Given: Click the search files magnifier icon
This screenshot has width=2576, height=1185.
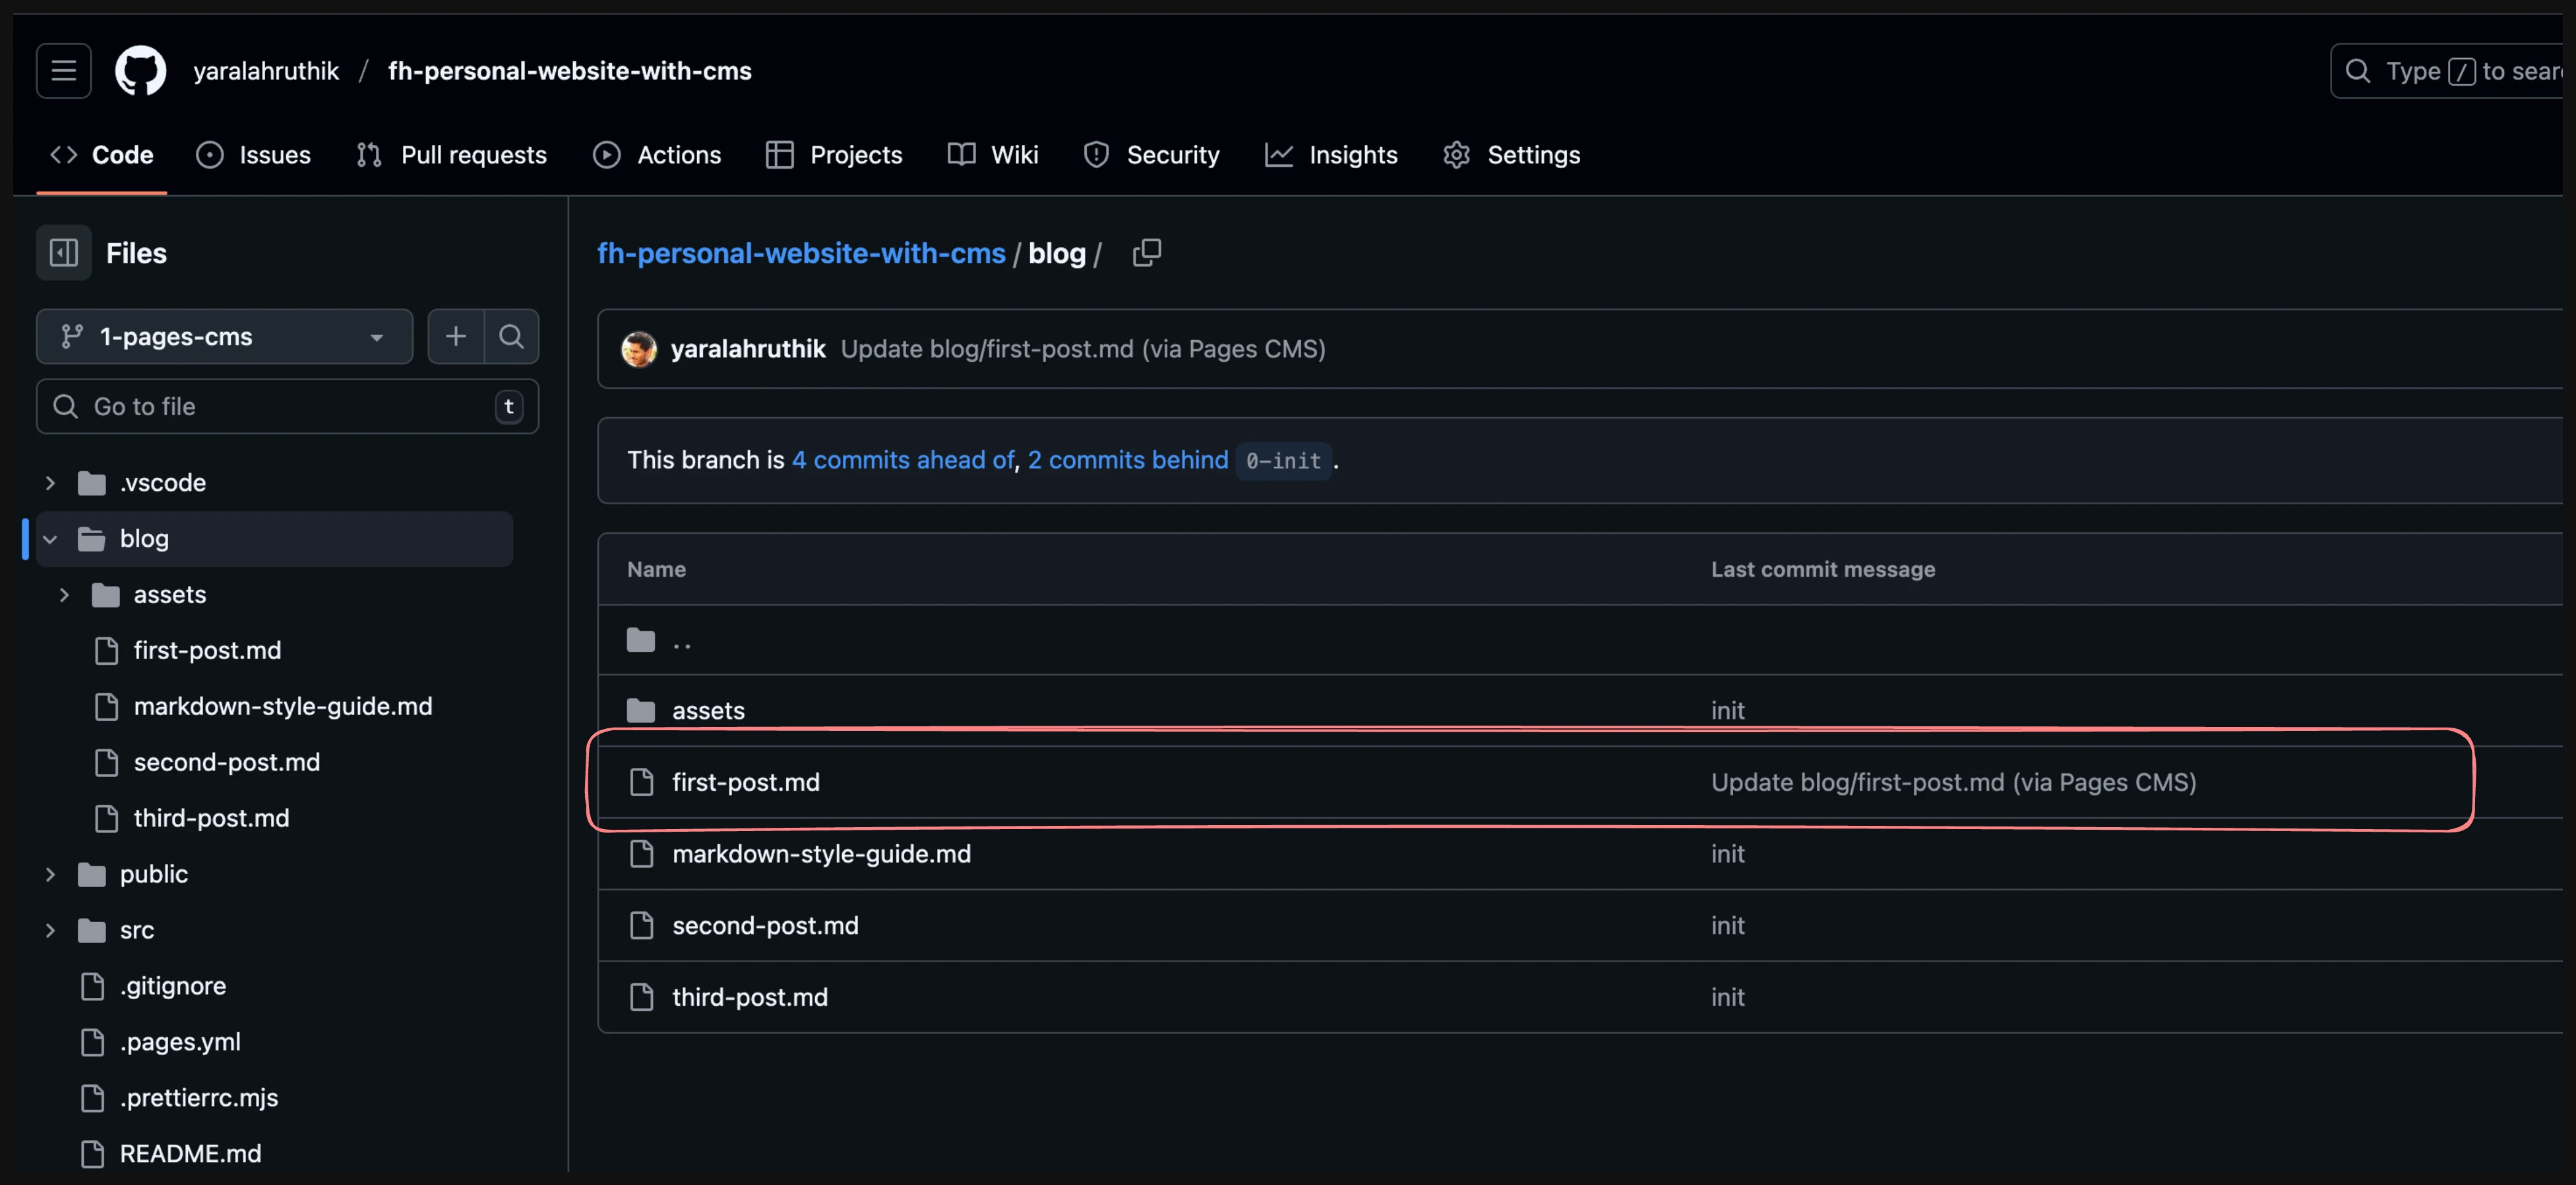Looking at the screenshot, I should click(511, 337).
